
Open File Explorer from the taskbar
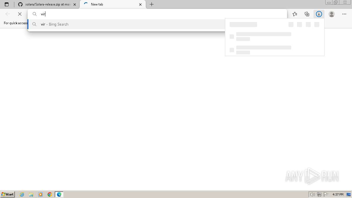coord(31,194)
